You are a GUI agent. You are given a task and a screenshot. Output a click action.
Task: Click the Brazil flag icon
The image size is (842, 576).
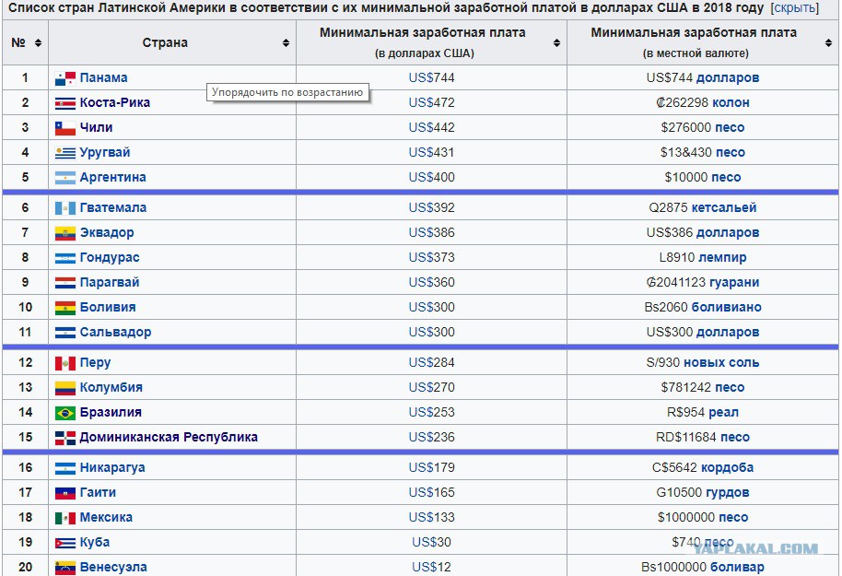tap(65, 413)
